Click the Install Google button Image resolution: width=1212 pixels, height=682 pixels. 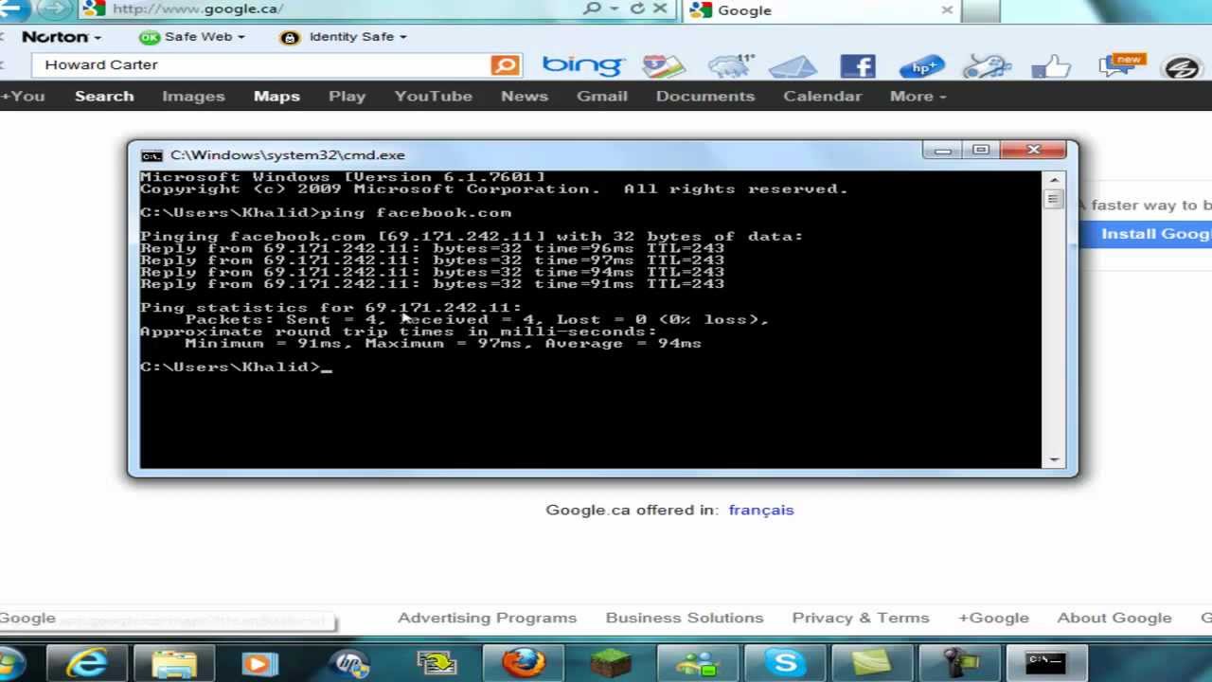pos(1148,234)
